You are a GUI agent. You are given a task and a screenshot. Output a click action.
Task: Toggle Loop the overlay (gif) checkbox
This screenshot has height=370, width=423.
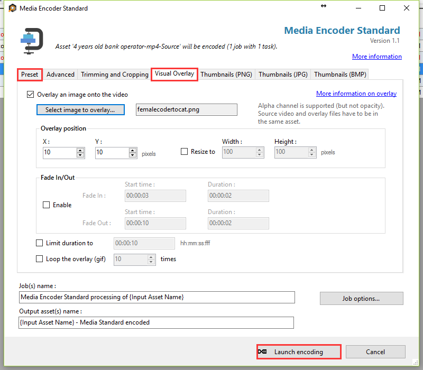pos(40,259)
